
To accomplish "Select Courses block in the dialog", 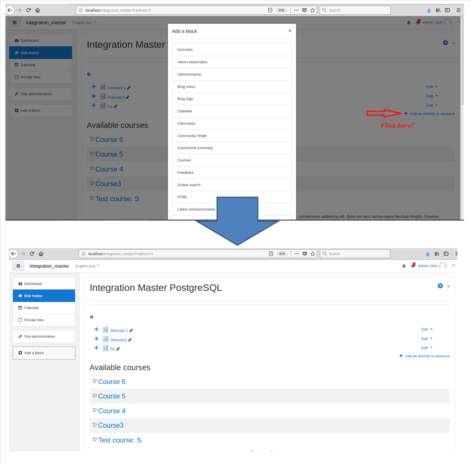I will coord(232,160).
